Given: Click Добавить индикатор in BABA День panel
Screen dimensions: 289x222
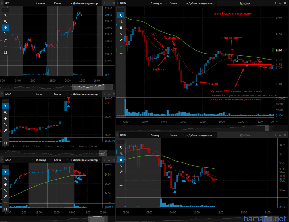Looking at the screenshot, I should click(85, 94).
